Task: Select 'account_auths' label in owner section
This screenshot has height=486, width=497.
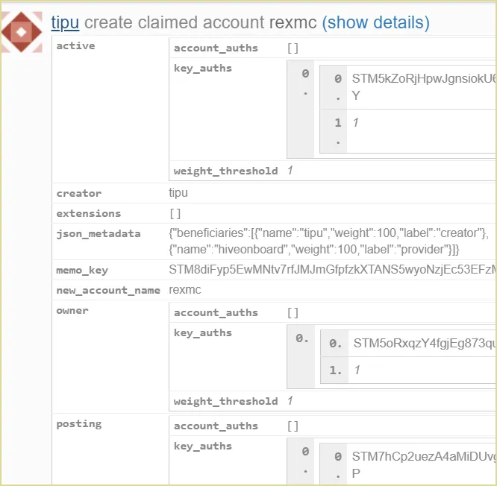Action: [216, 313]
